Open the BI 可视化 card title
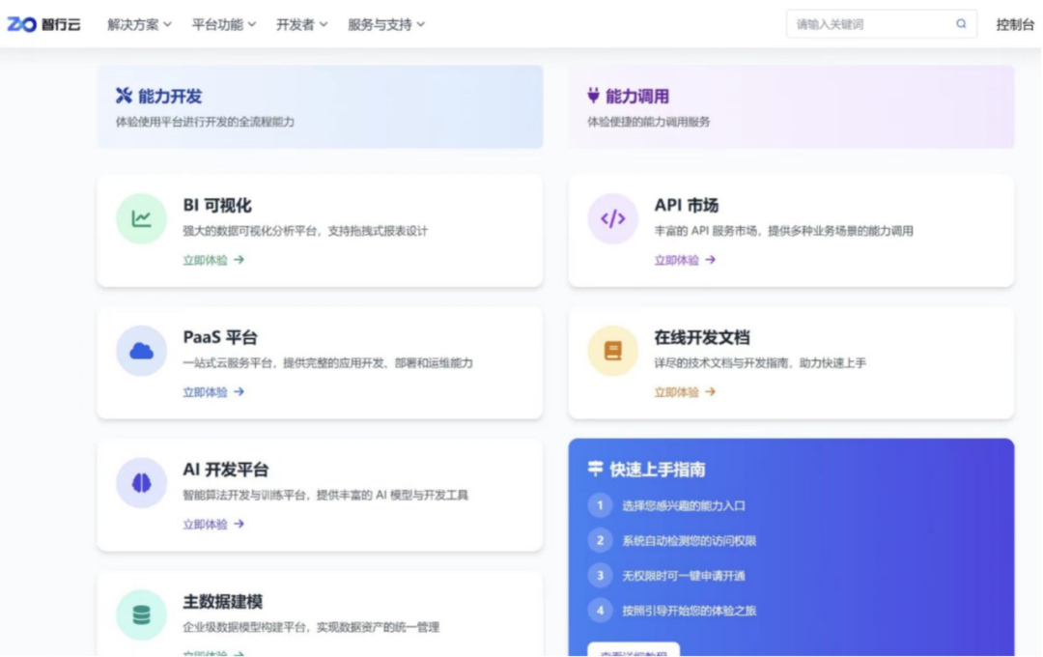Image resolution: width=1043 pixels, height=657 pixels. [217, 205]
